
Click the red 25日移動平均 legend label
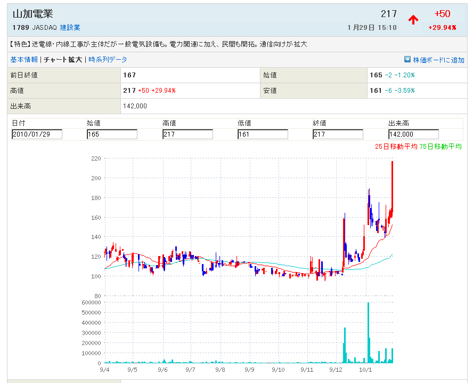(396, 146)
